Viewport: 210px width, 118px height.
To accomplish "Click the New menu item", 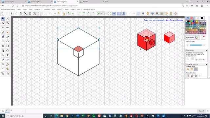I will tap(19, 10).
